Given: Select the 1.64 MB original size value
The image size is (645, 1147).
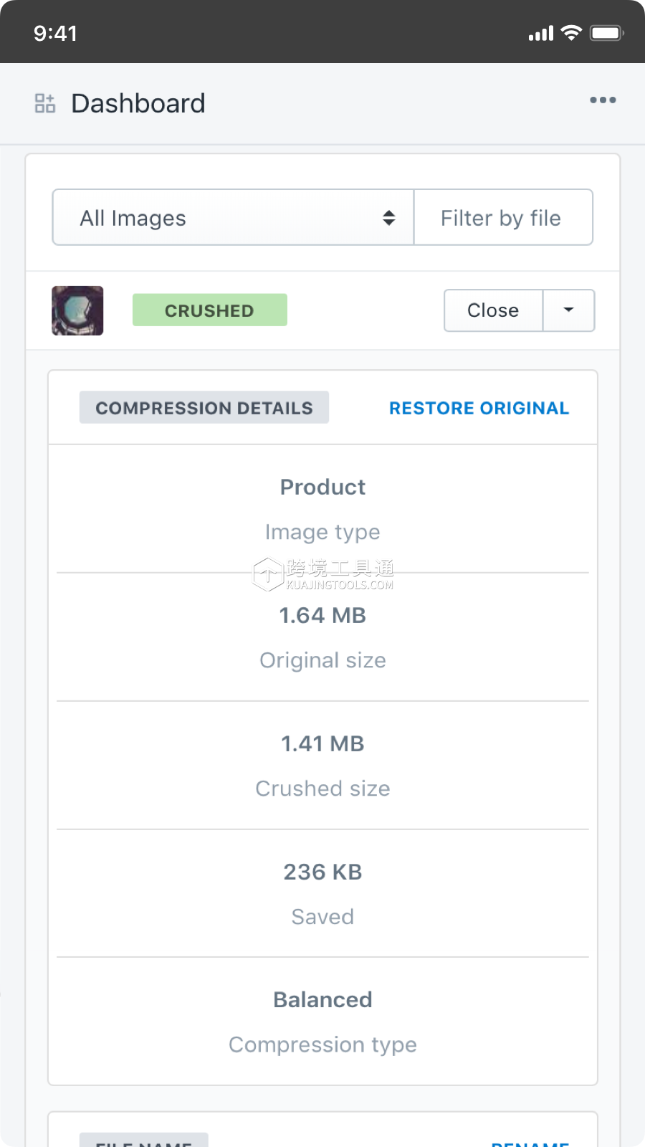Looking at the screenshot, I should (x=322, y=616).
